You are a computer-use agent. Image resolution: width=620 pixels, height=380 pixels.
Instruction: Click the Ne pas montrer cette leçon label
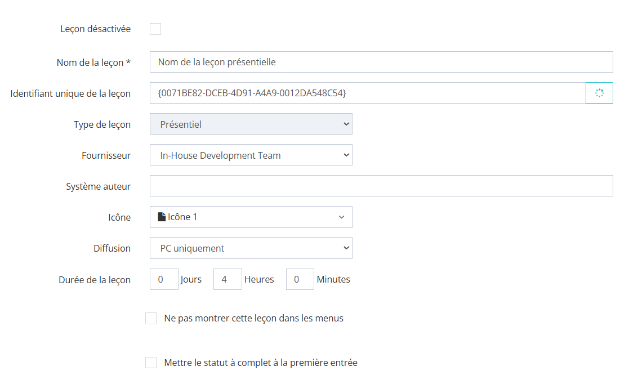253,319
